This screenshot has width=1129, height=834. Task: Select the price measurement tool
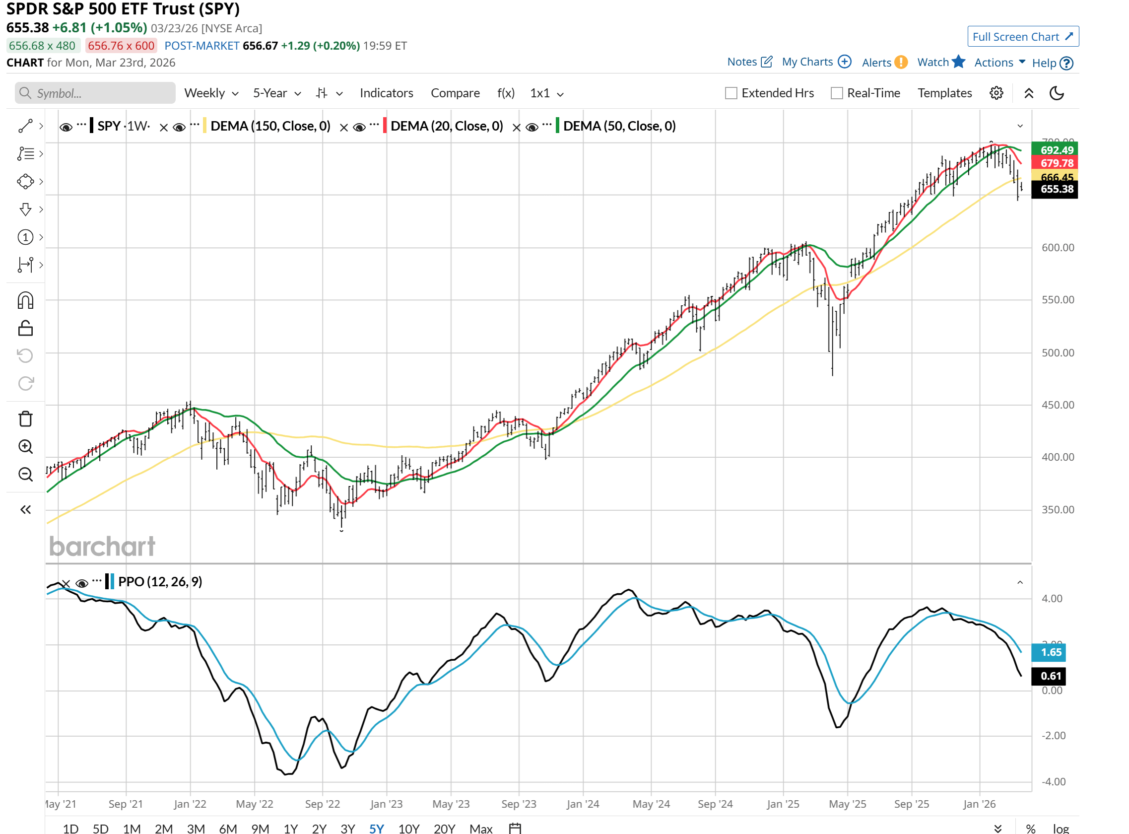pyautogui.click(x=25, y=265)
